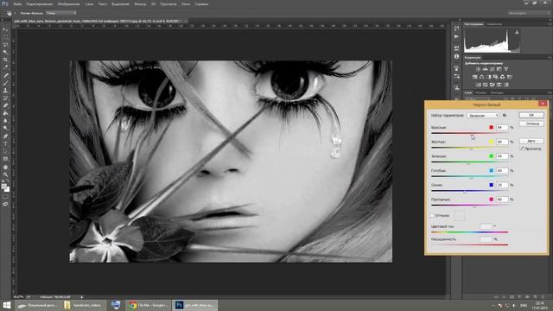553x311 pixels.
Task: Switch to the Навигатор tab
Action: click(494, 24)
